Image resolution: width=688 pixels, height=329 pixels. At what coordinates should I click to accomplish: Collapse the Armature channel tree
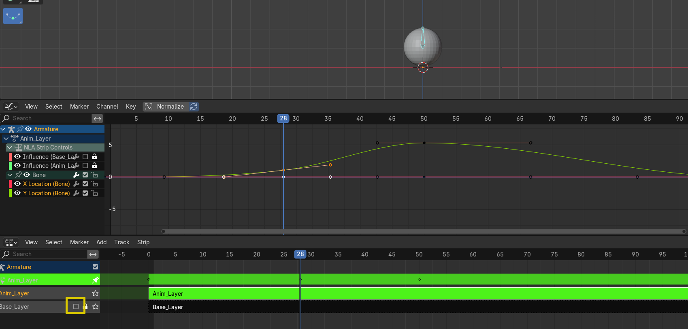point(3,129)
